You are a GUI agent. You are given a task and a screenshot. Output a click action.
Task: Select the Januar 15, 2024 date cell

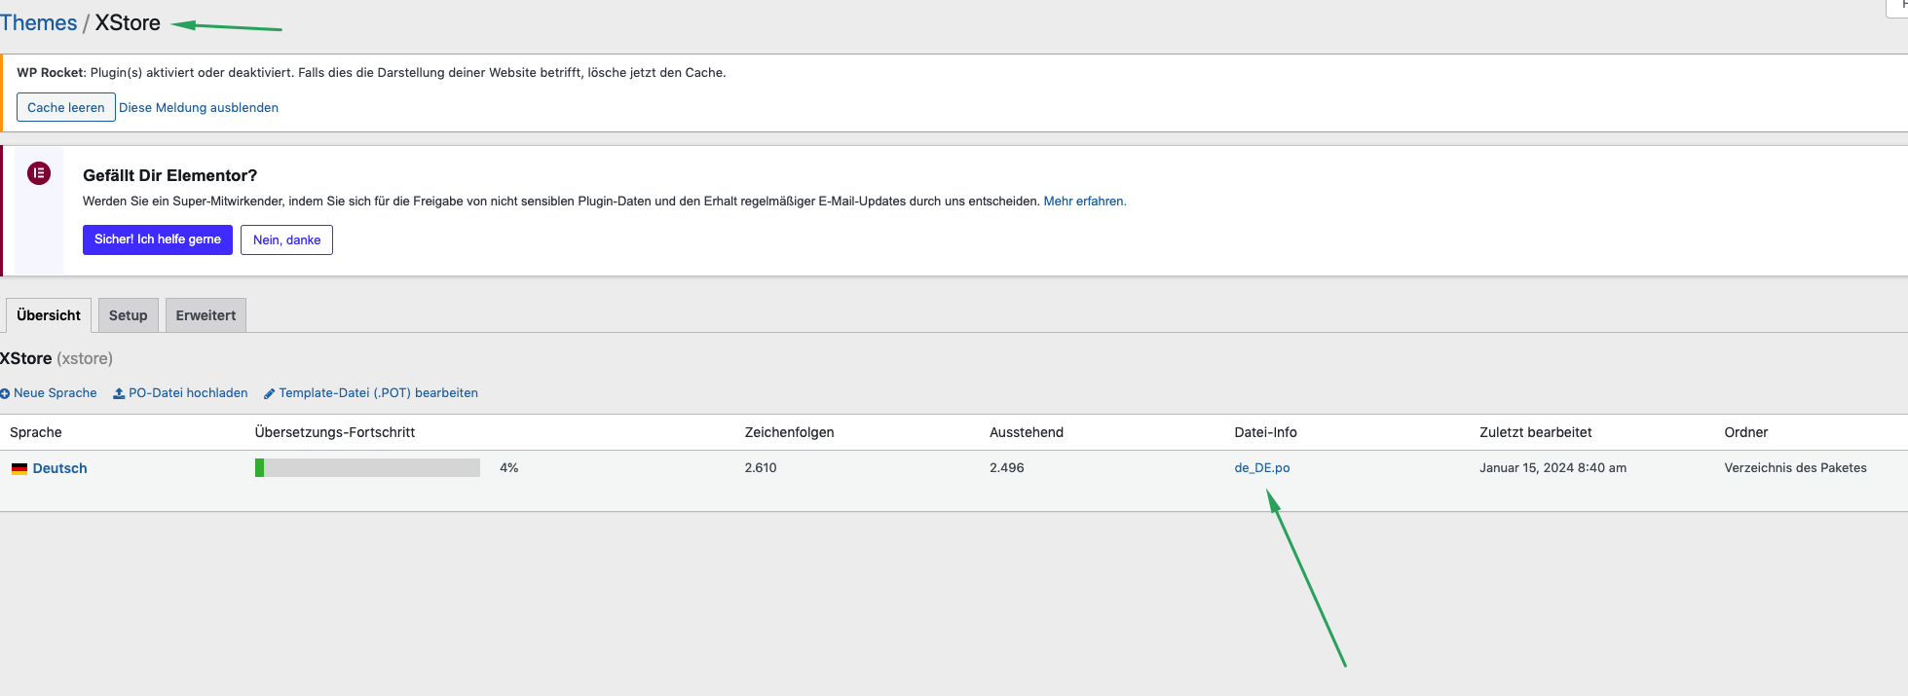point(1553,468)
